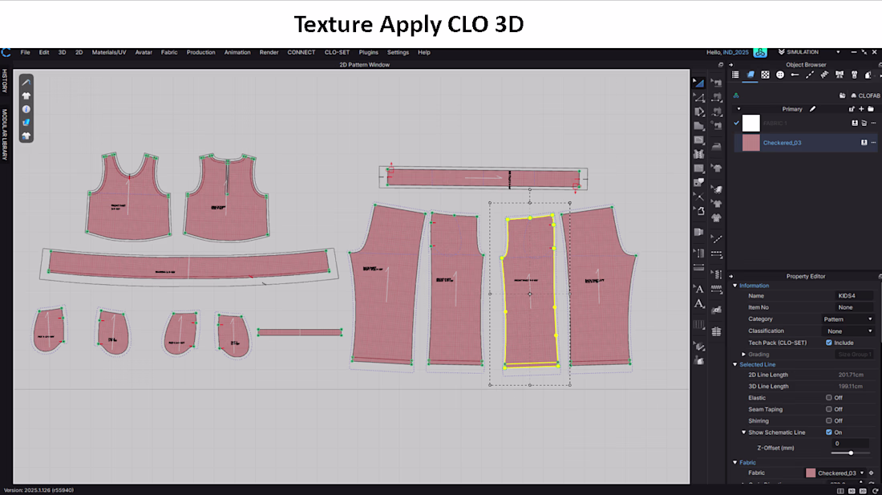
Task: Click the reset refresh icon in status bar
Action: click(x=875, y=490)
